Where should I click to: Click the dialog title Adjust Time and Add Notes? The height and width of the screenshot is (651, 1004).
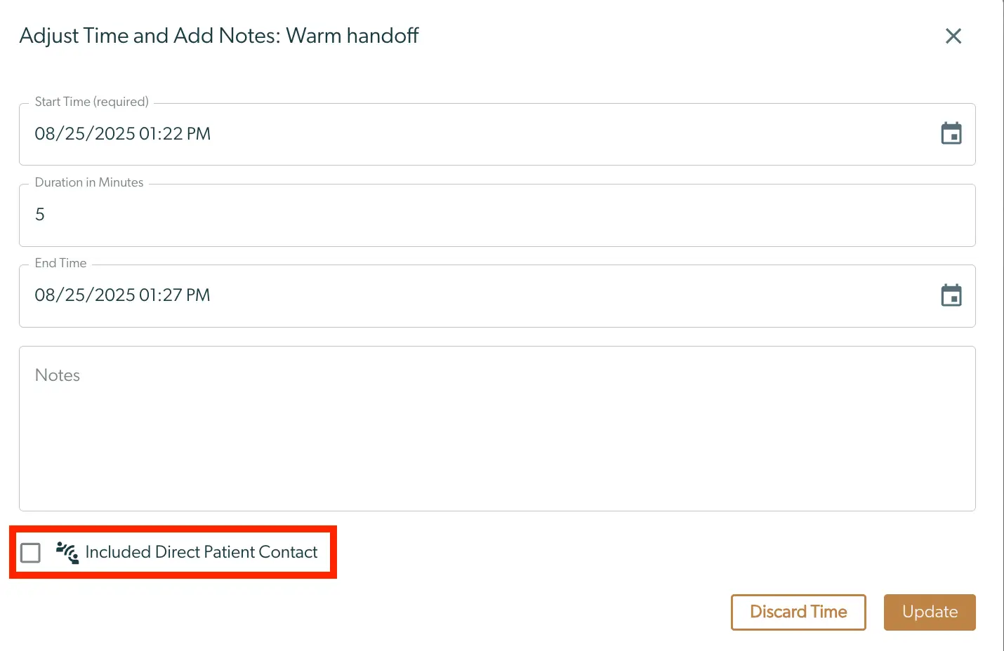(x=219, y=36)
